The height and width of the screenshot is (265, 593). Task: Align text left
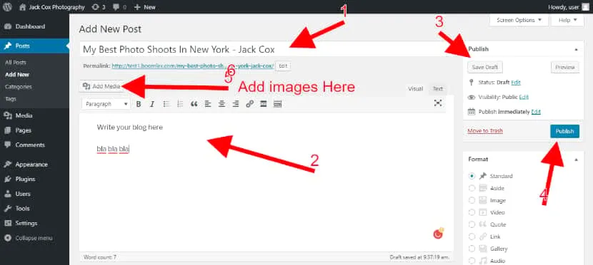[x=208, y=104]
